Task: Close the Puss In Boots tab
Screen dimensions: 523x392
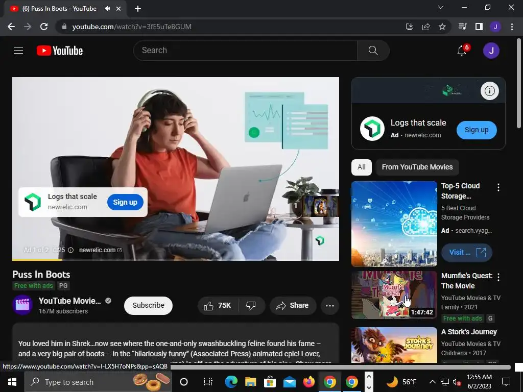Action: (118, 9)
